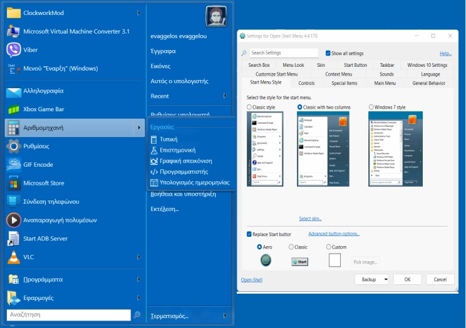Select the Τυπική calculator mode icon
Viewport: 466px width, 328px height.
tap(153, 139)
